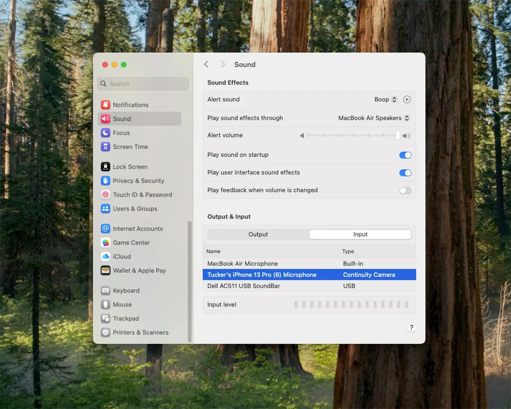Select MacBook Air Microphone input device
The width and height of the screenshot is (511, 409).
[309, 264]
